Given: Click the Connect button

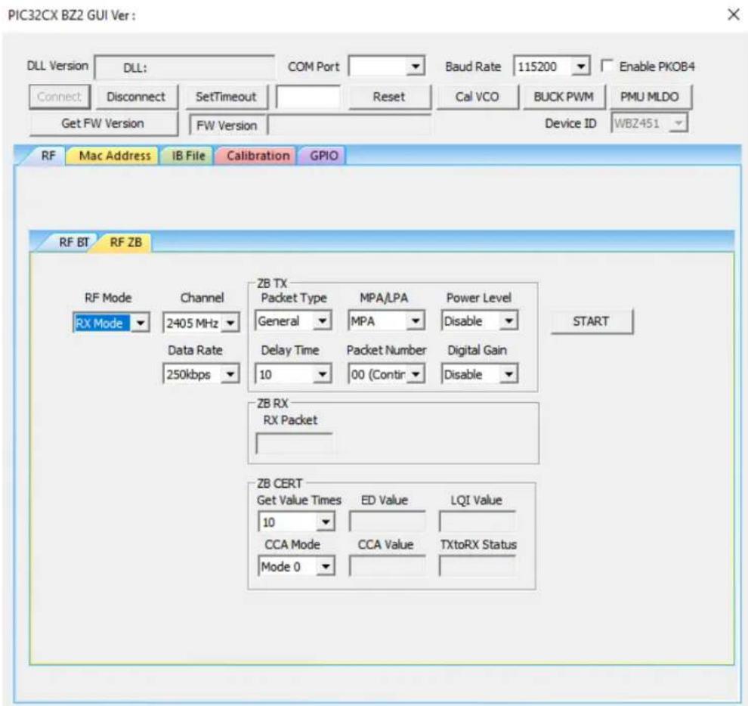Looking at the screenshot, I should (x=59, y=97).
